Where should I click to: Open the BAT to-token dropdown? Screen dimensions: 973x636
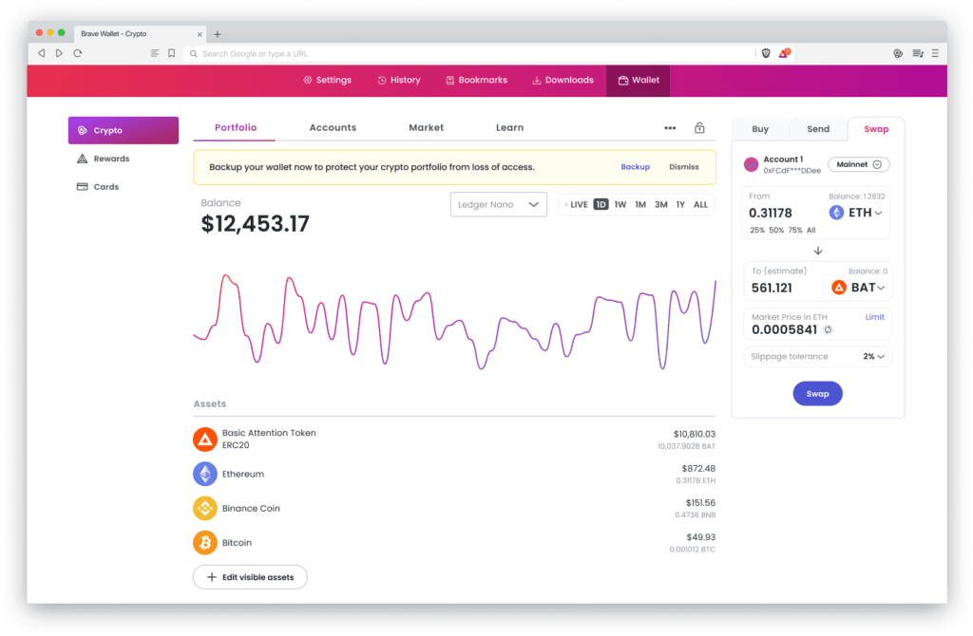coord(858,288)
